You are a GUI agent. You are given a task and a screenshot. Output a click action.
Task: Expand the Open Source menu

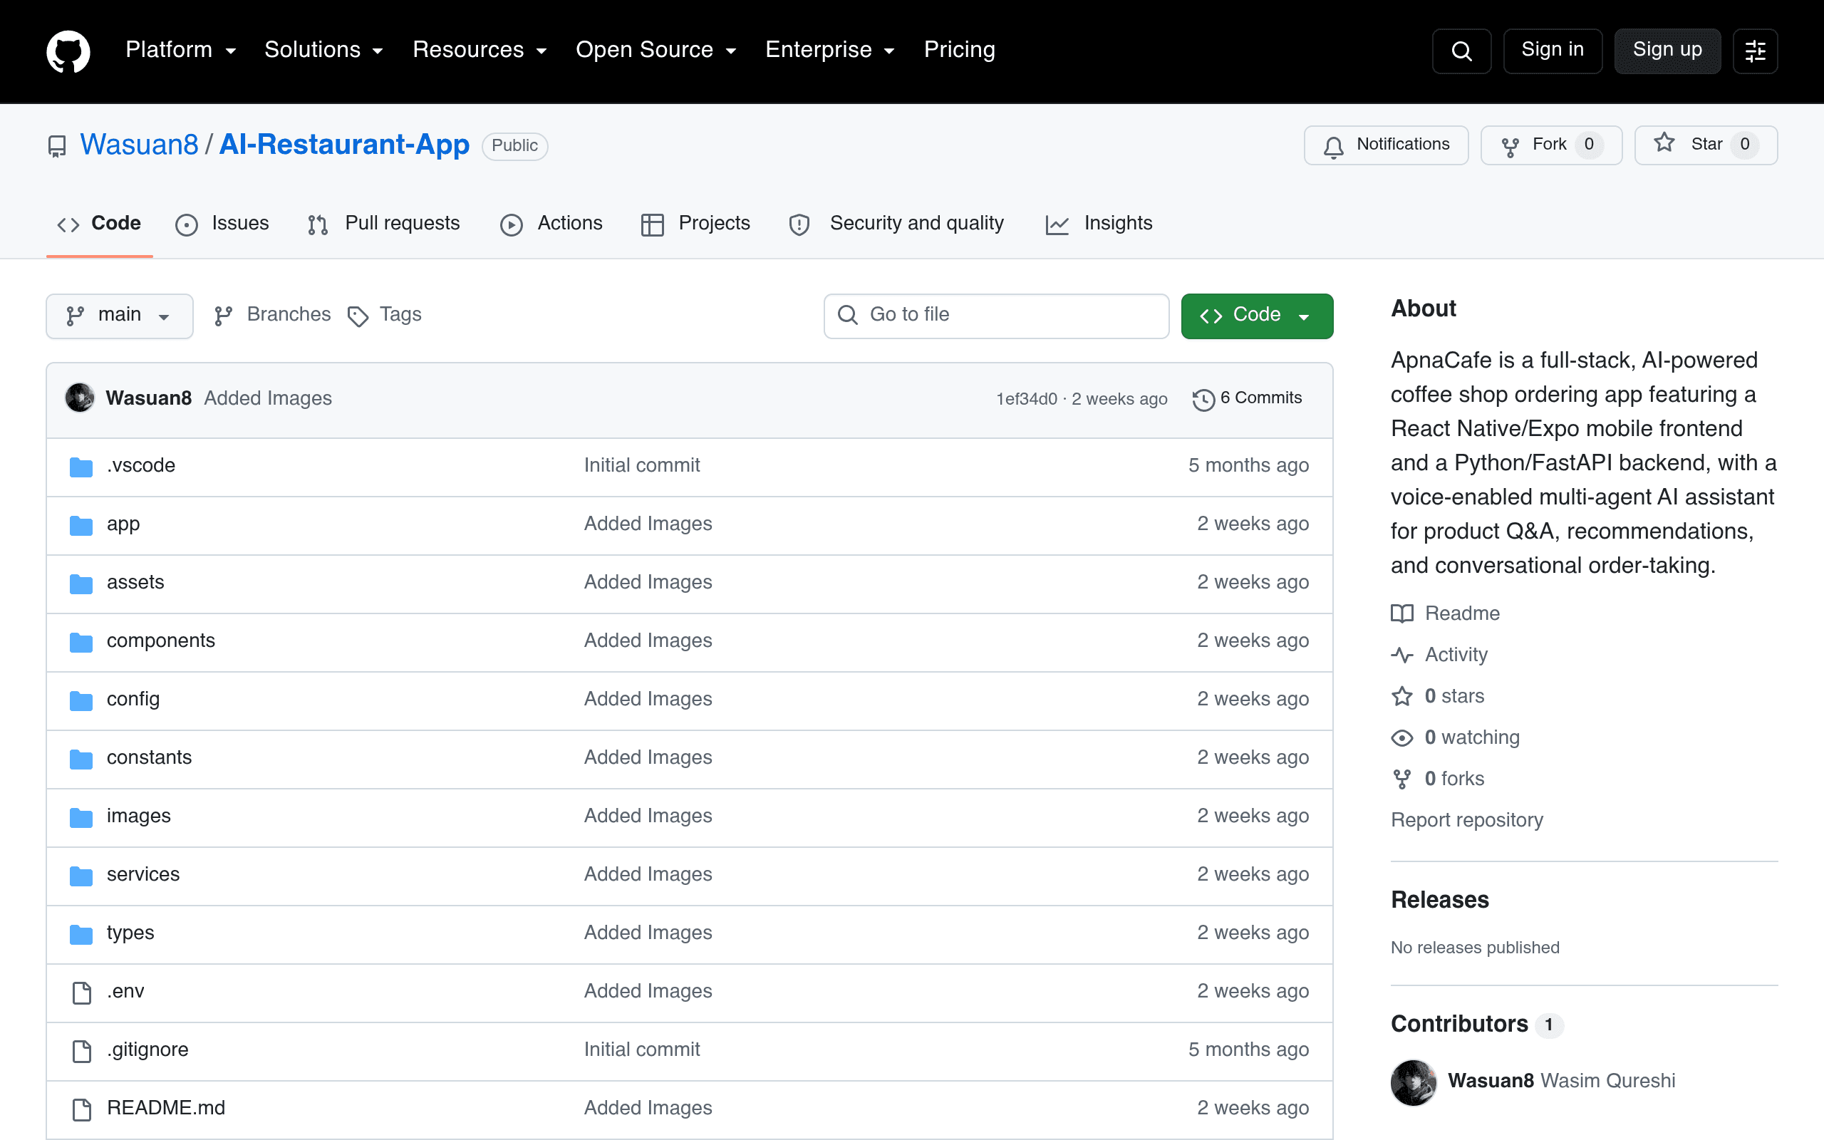click(655, 50)
